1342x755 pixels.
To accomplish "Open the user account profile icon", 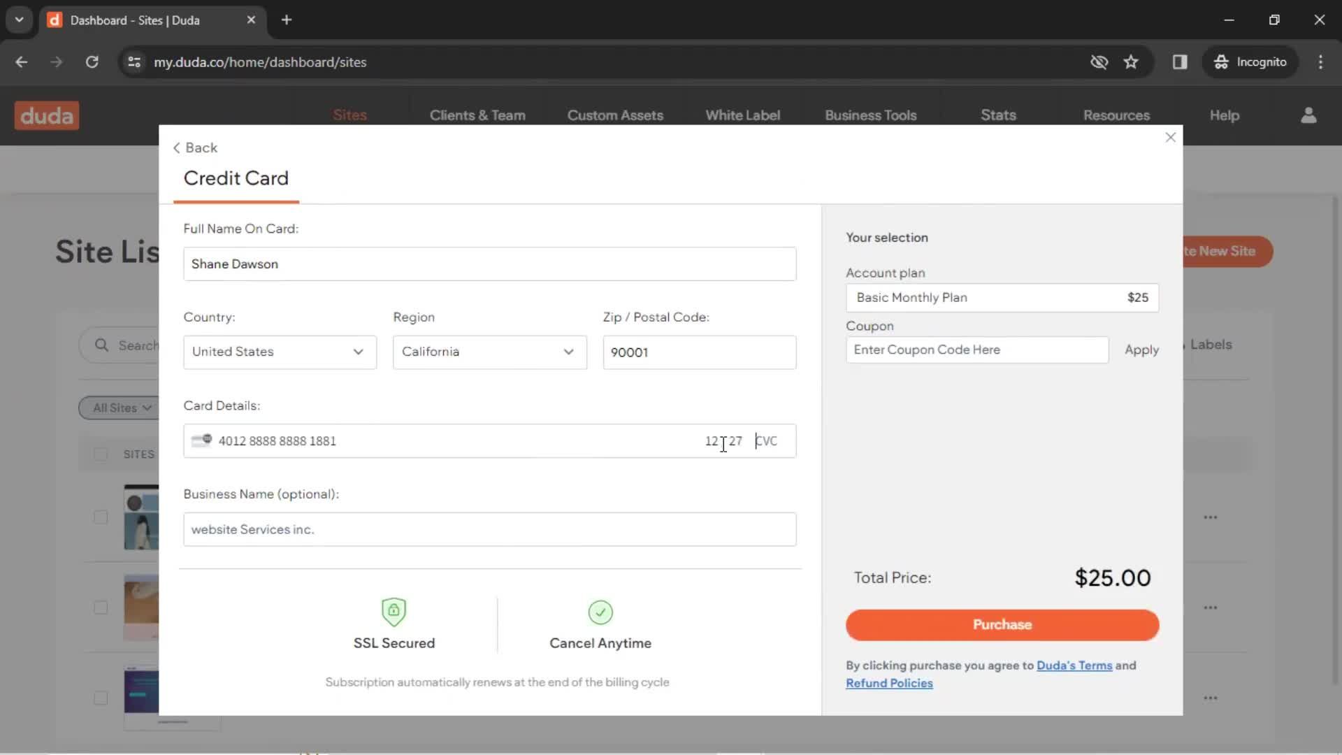I will [1308, 115].
